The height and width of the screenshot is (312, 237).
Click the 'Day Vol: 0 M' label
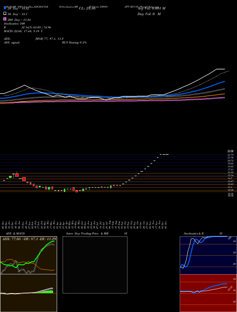pos(149,14)
